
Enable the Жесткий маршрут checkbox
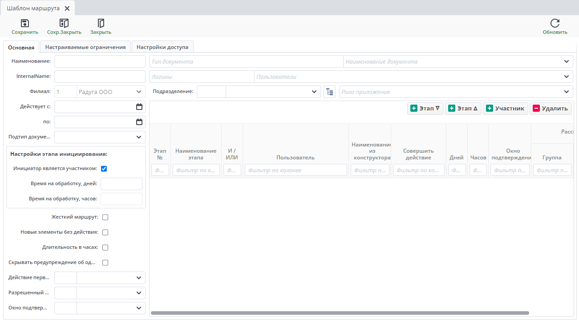[x=105, y=217]
